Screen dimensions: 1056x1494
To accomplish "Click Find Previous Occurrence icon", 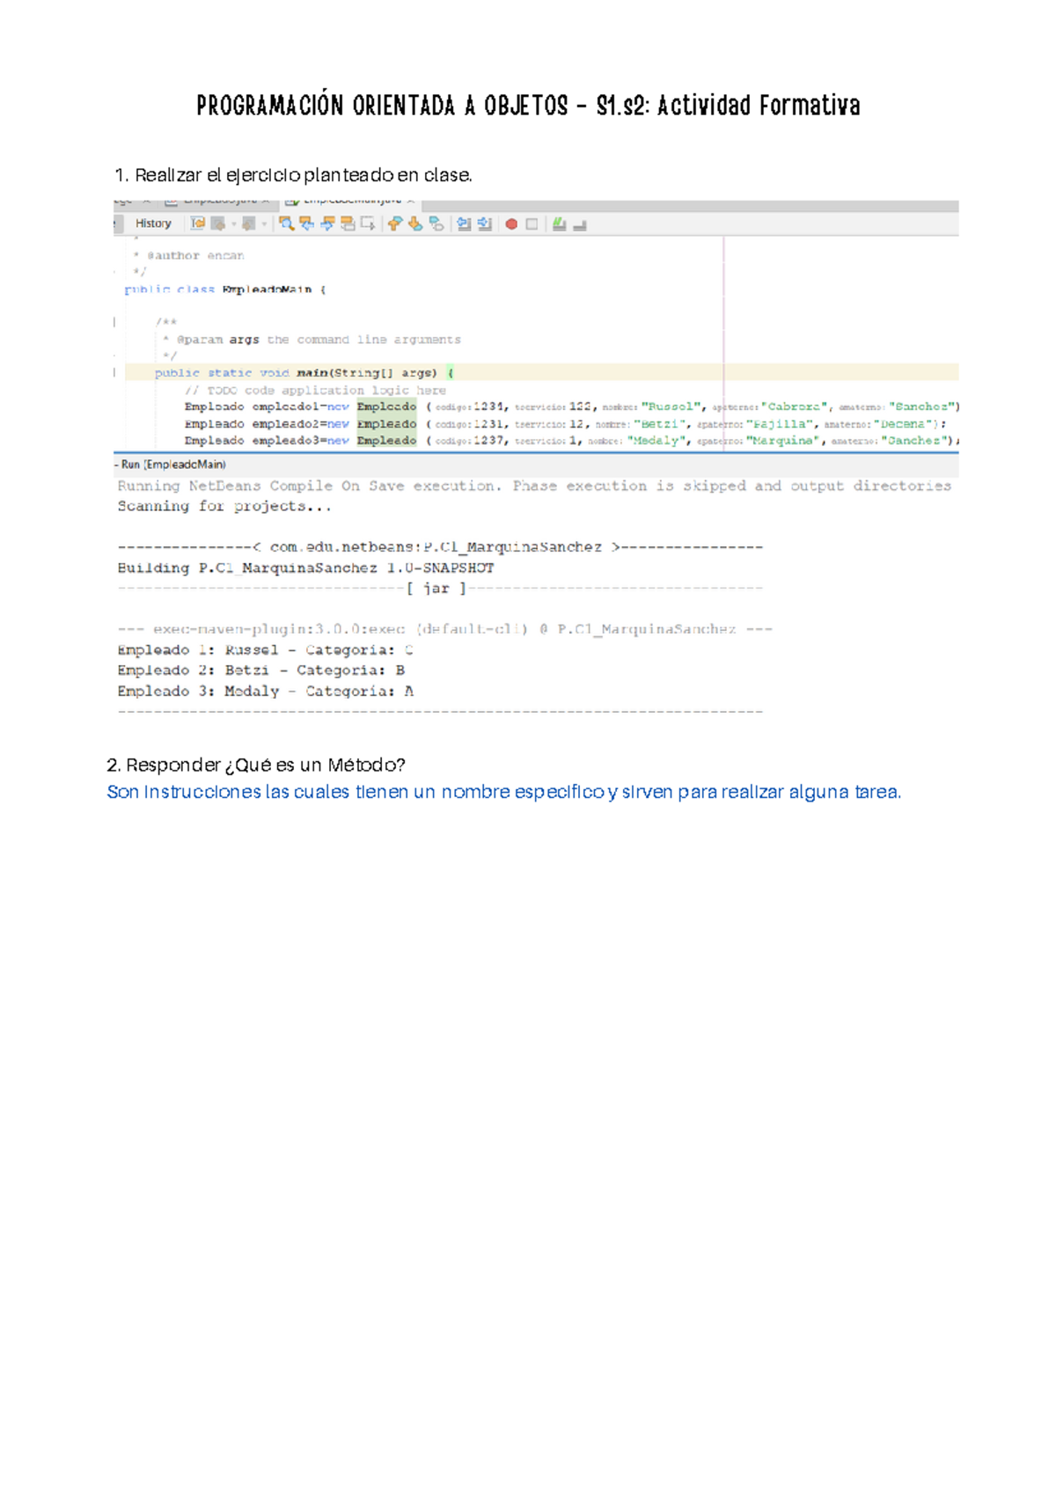I will [x=307, y=223].
